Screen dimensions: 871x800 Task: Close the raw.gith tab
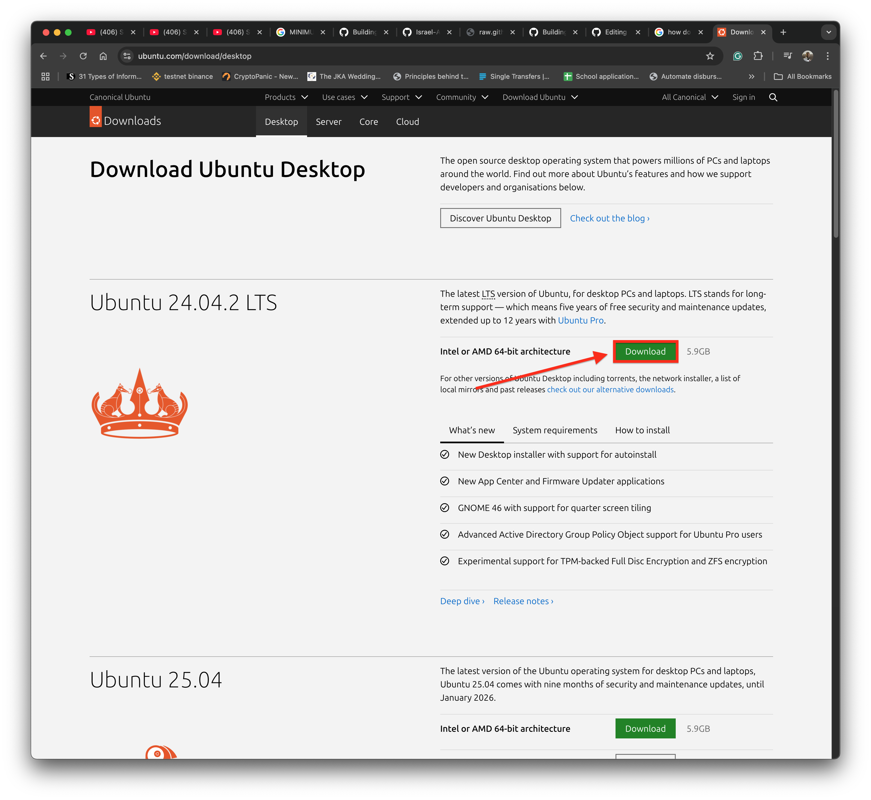[x=512, y=32]
